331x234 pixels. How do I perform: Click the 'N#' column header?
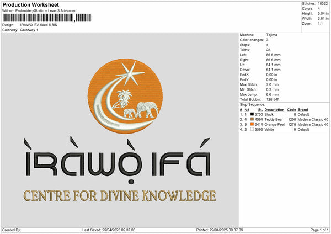(247, 110)
